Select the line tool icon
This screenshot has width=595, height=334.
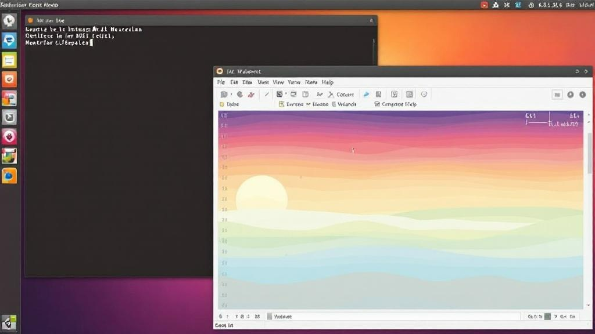pyautogui.click(x=267, y=94)
